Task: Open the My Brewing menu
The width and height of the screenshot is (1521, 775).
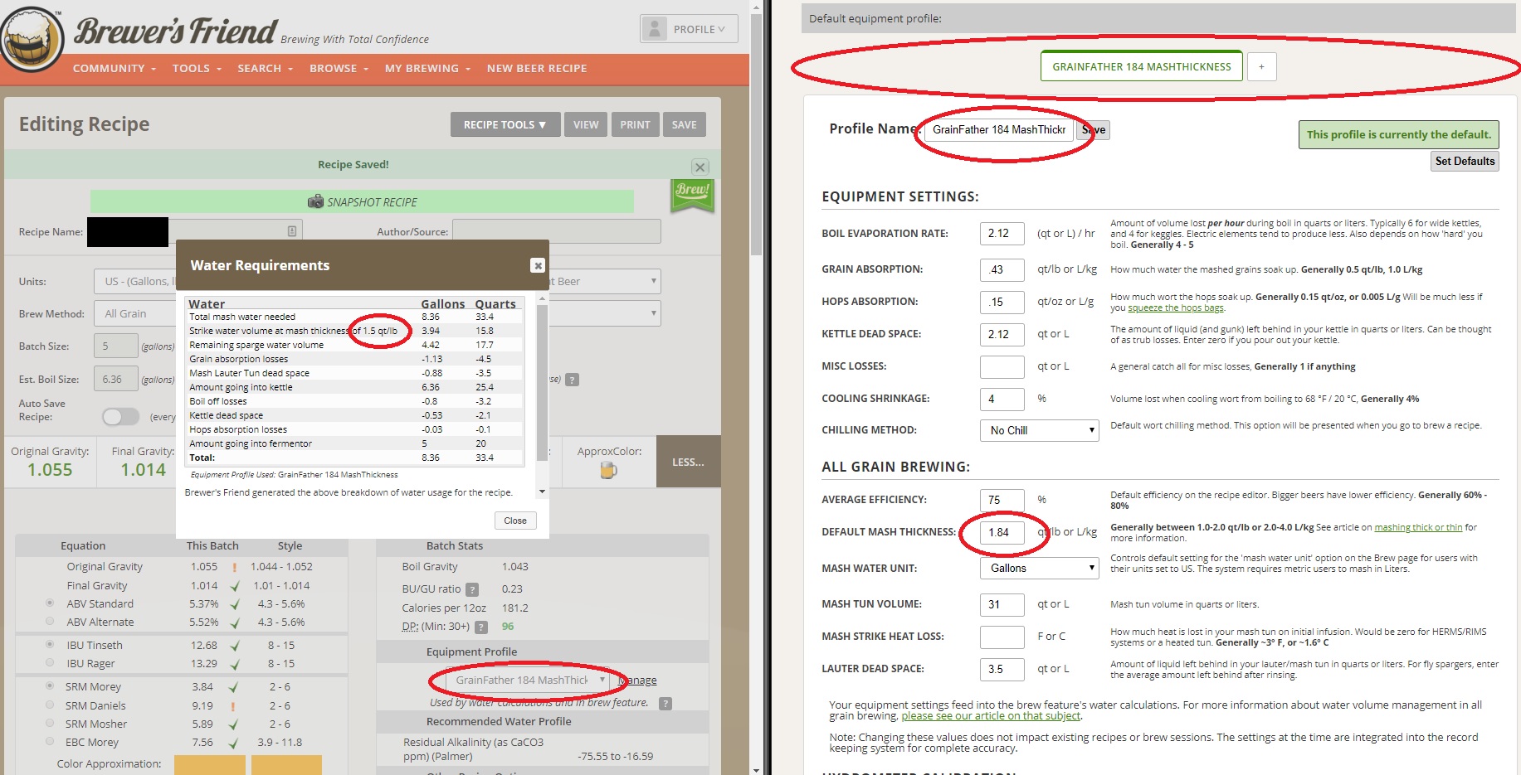Action: (x=427, y=68)
